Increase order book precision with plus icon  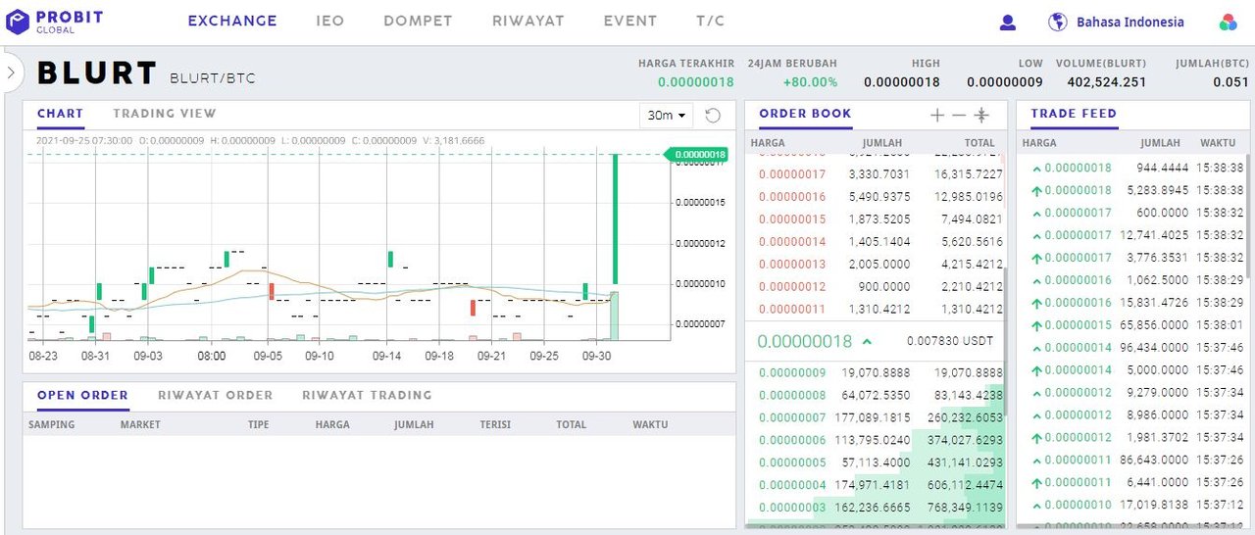tap(937, 116)
